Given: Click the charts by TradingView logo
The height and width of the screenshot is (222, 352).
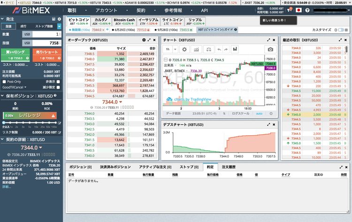Looking at the screenshot, I should tap(189, 99).
